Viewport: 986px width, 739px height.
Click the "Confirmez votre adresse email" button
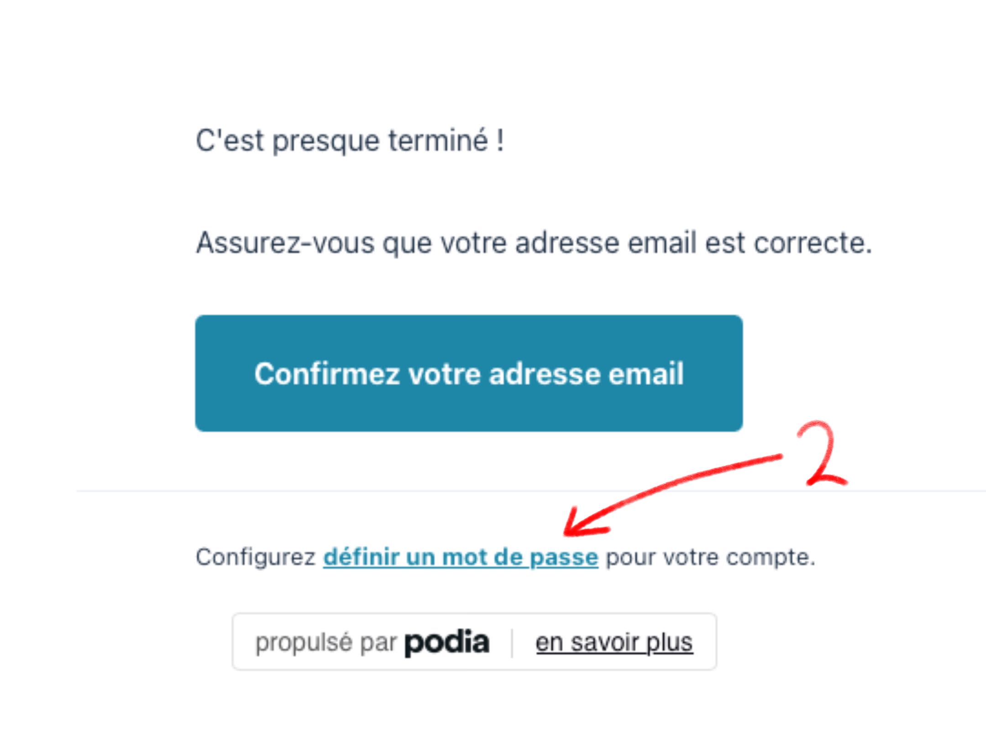click(x=469, y=373)
